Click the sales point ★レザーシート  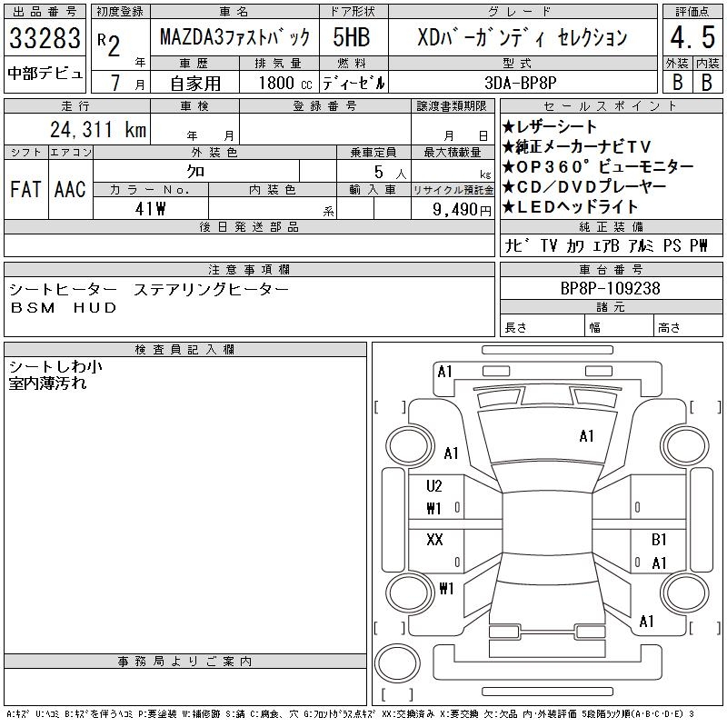[549, 126]
